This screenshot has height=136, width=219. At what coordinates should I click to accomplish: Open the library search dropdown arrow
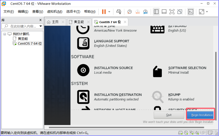point(41,26)
